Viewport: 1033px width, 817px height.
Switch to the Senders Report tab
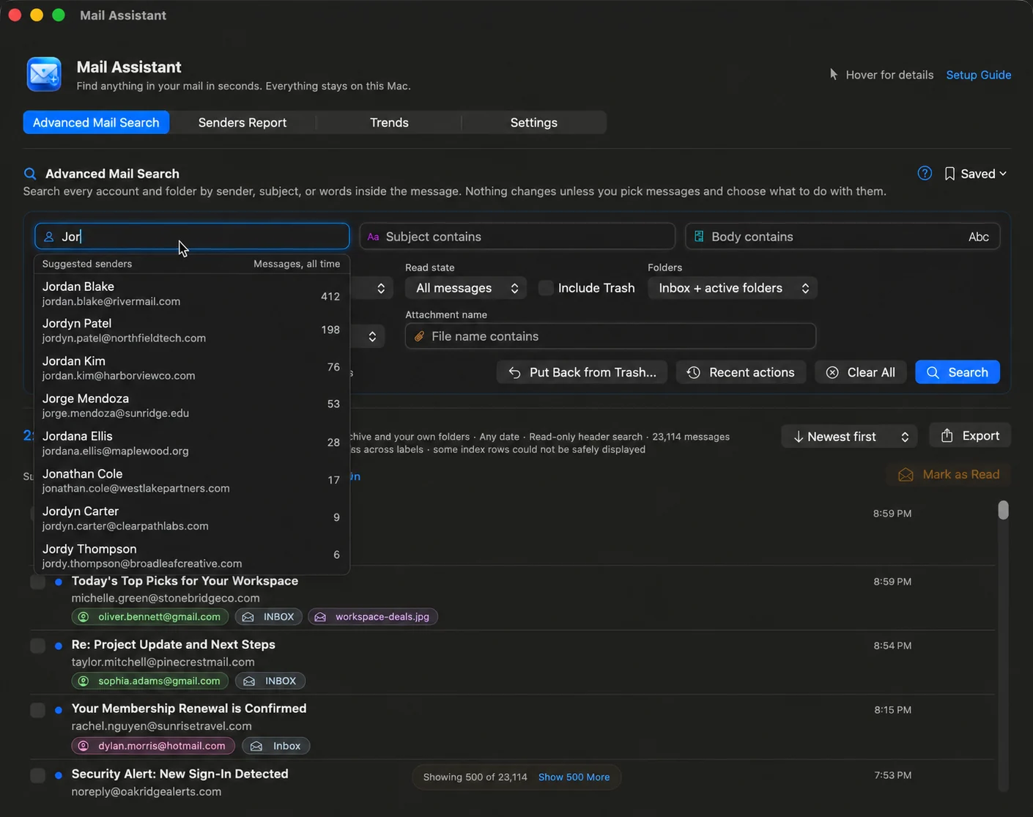pyautogui.click(x=242, y=122)
